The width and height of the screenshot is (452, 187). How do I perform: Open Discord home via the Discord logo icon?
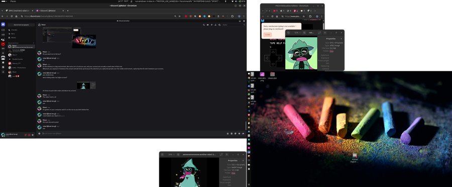tap(3, 25)
